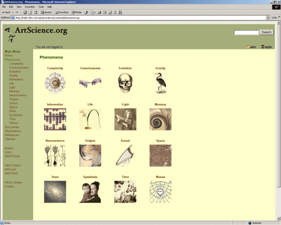The height and width of the screenshot is (225, 281).
Task: Open the IE Search toolbar button
Action: (x=46, y=12)
